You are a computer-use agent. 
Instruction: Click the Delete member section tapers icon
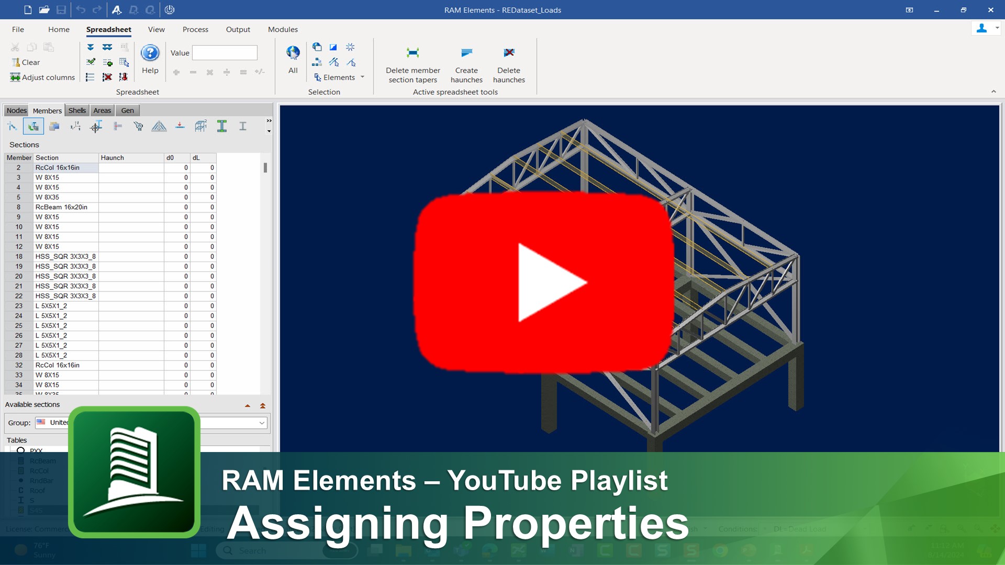412,53
